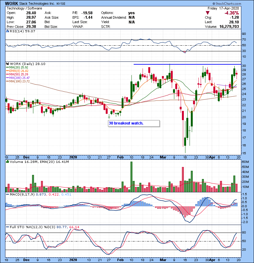Click the Chg value -1.28
This screenshot has height=263, width=254.
click(234, 17)
